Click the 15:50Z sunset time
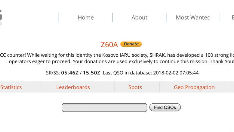Screen dimensions: 234x132 click(91, 73)
